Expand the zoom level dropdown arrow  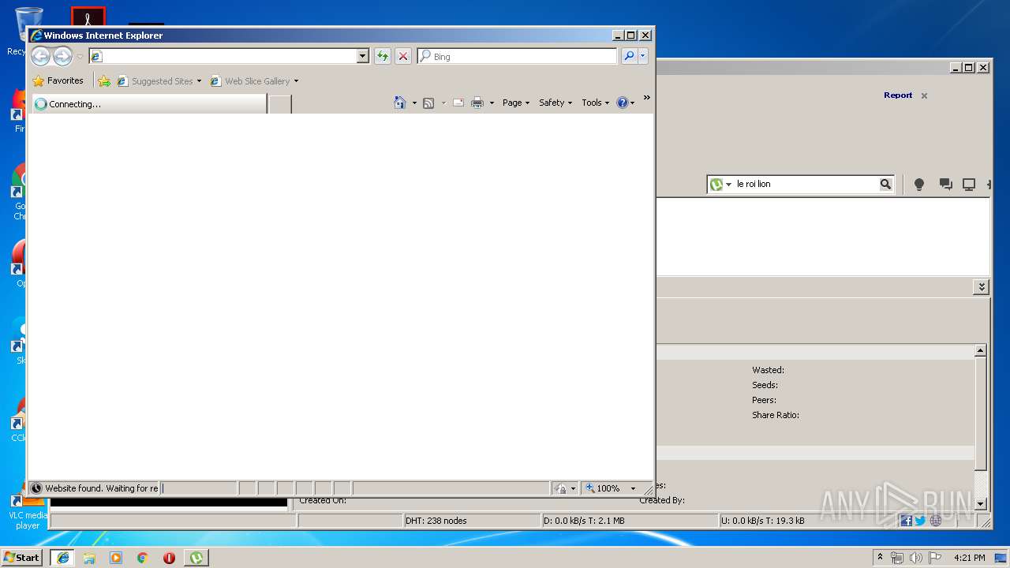pyautogui.click(x=632, y=488)
